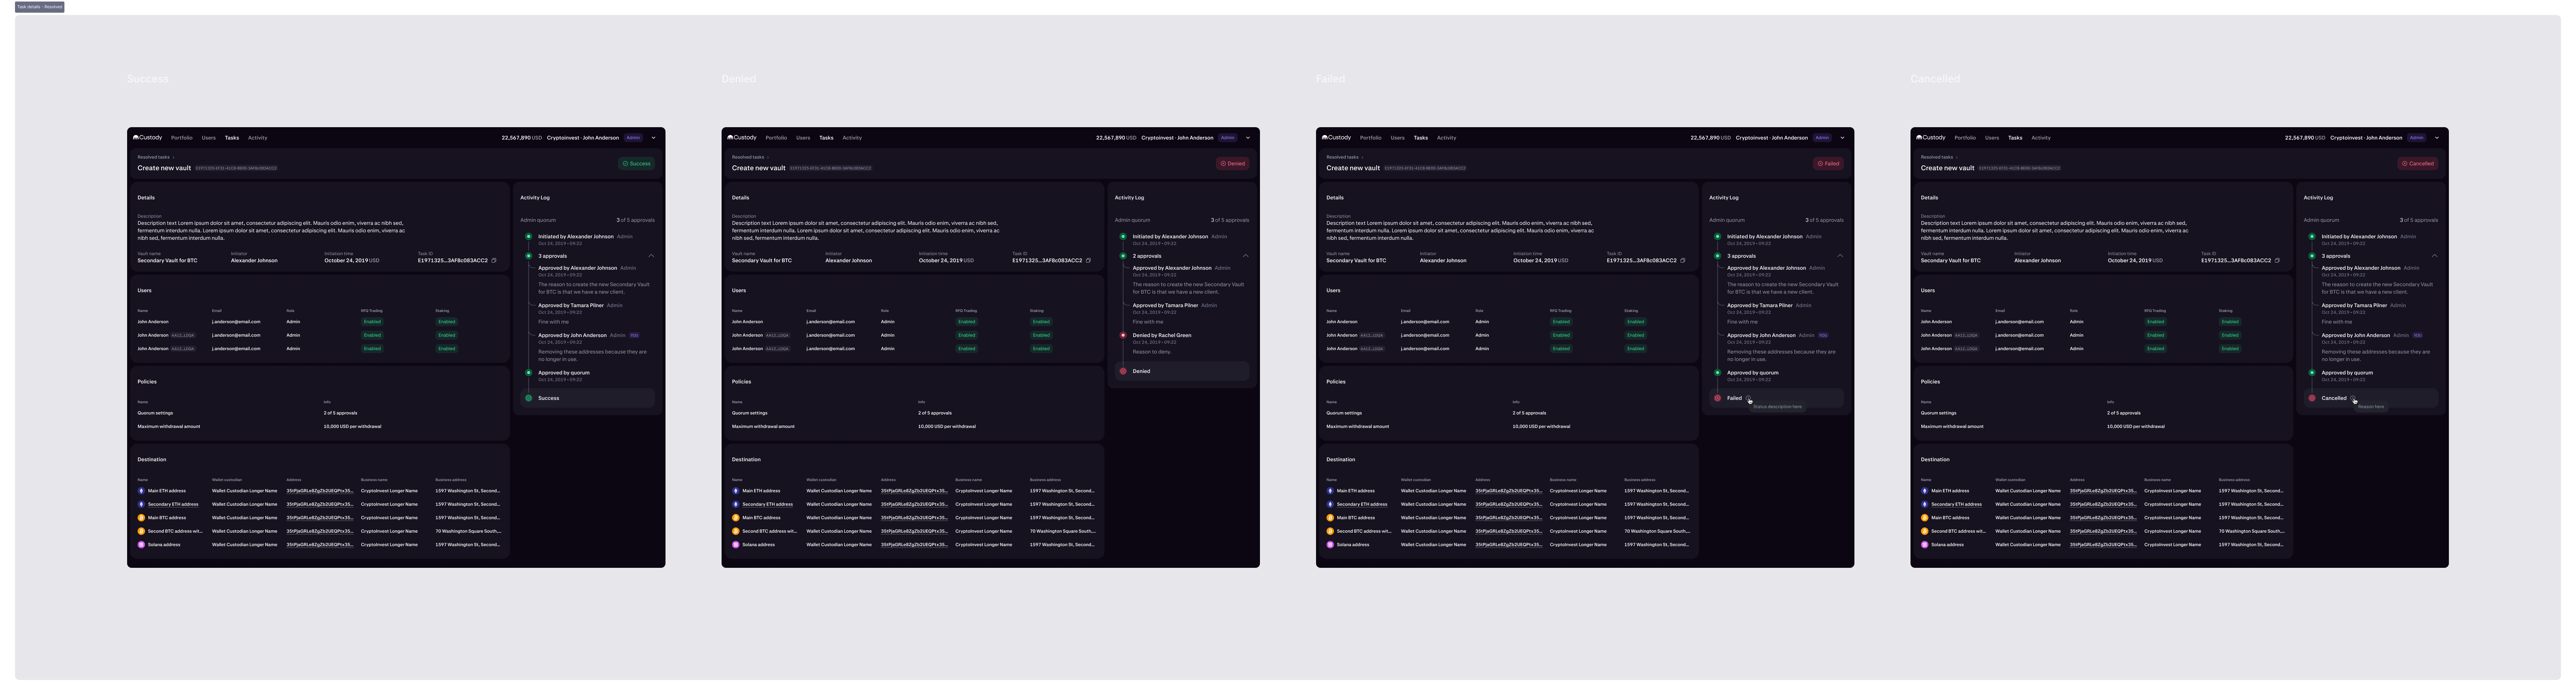Viewport: 2576px width, 695px height.
Task: Open Users tab in Cancelled frame
Action: point(1992,138)
